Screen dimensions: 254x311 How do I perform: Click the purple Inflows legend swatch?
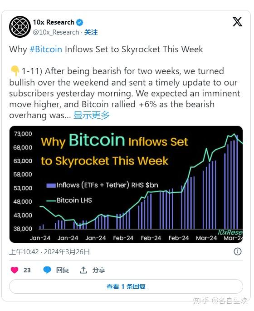tap(51, 186)
